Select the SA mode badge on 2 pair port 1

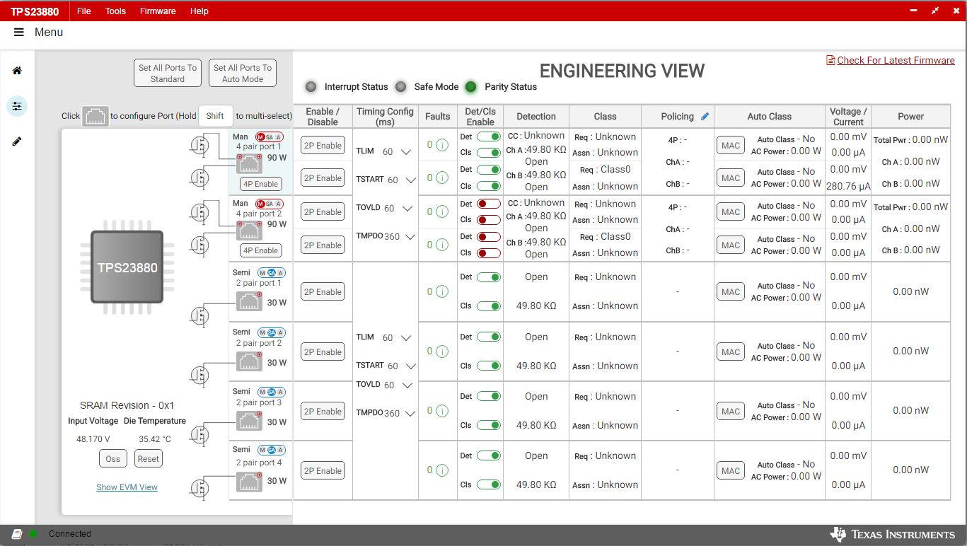point(272,273)
